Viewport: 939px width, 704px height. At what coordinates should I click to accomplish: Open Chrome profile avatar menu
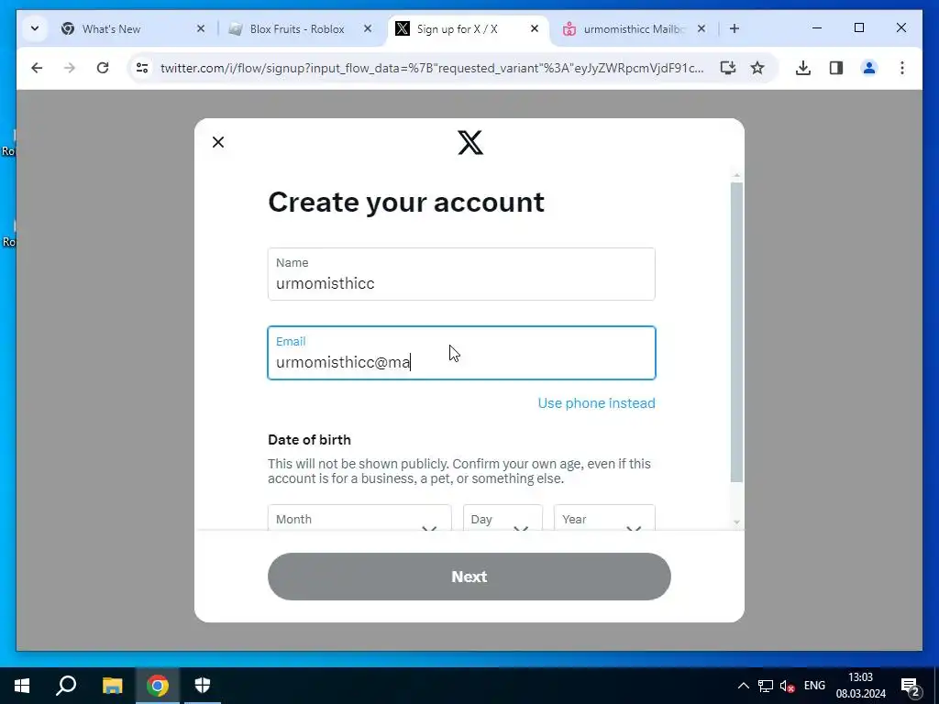869,68
